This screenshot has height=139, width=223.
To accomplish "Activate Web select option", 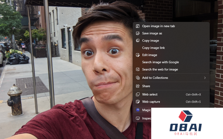I will [x=171, y=95].
